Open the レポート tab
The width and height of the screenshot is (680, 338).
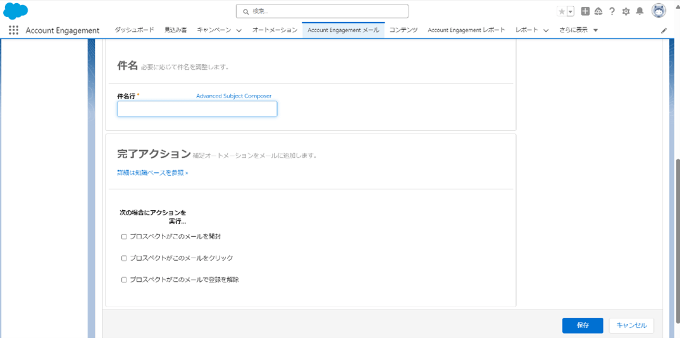click(527, 30)
